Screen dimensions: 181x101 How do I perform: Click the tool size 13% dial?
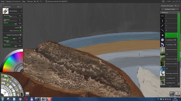click(5, 92)
